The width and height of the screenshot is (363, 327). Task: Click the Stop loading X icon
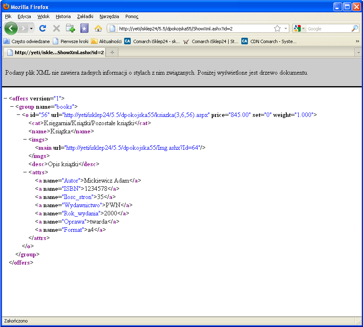point(56,28)
